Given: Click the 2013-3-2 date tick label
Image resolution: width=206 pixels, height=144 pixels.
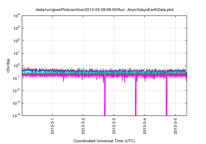Looking at the screenshot, I should tap(83, 126).
